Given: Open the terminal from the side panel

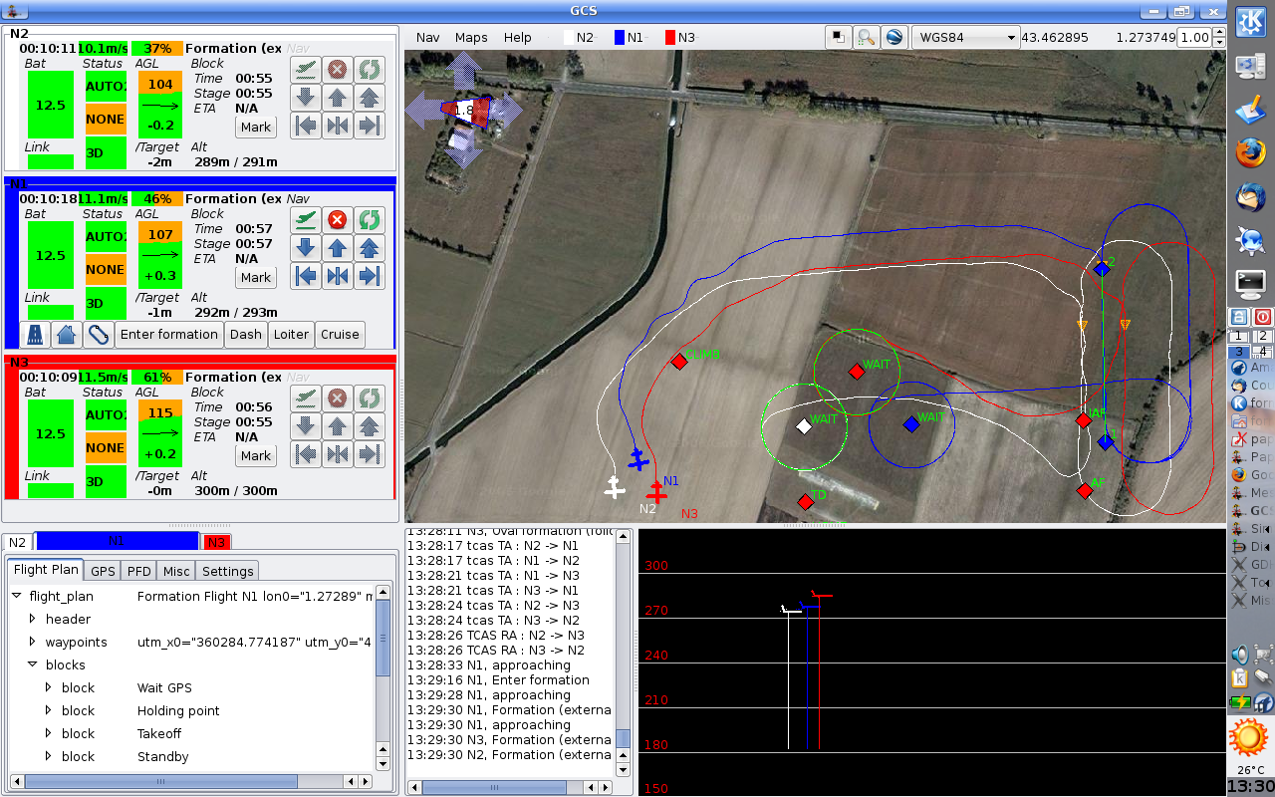Looking at the screenshot, I should 1249,283.
